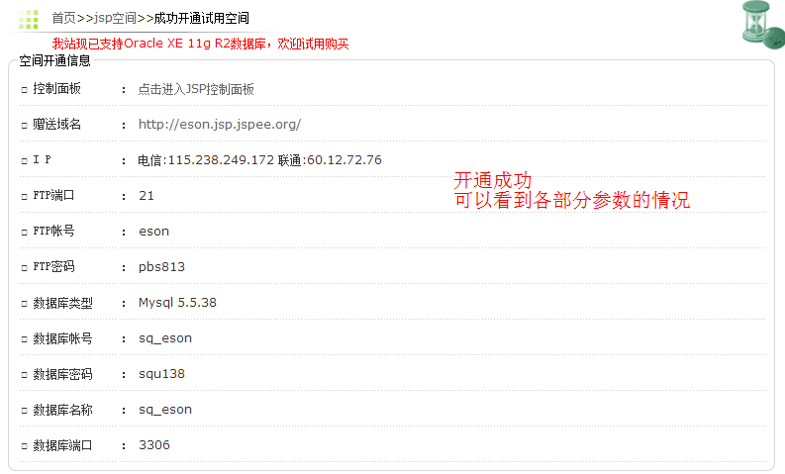The image size is (785, 474).
Task: Click the 数据库名称 row label
Action: coord(62,410)
